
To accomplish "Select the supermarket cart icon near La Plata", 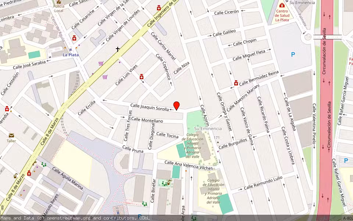I will (101, 63).
